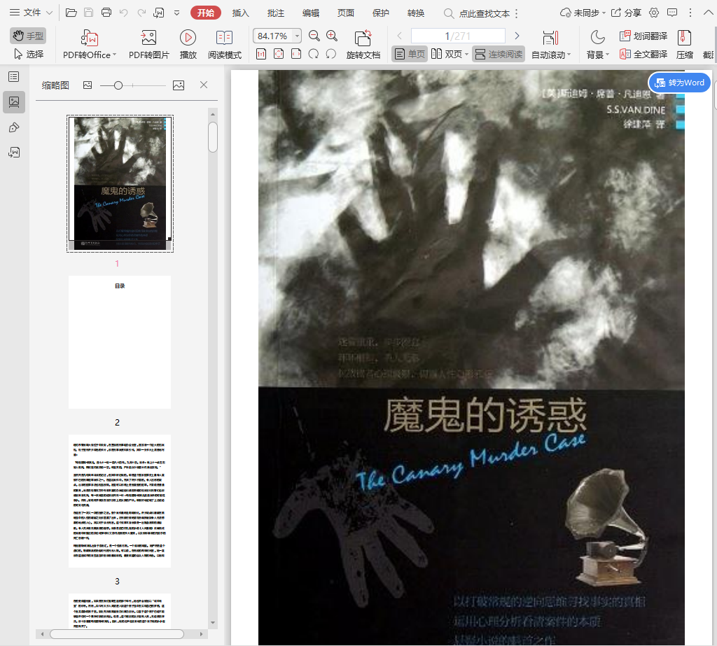Toggle 单页 single page view
Screen dimensions: 717x646
pyautogui.click(x=410, y=54)
